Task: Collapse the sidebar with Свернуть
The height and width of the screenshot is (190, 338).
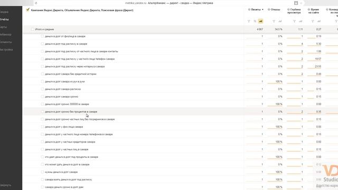Action: click(6, 185)
